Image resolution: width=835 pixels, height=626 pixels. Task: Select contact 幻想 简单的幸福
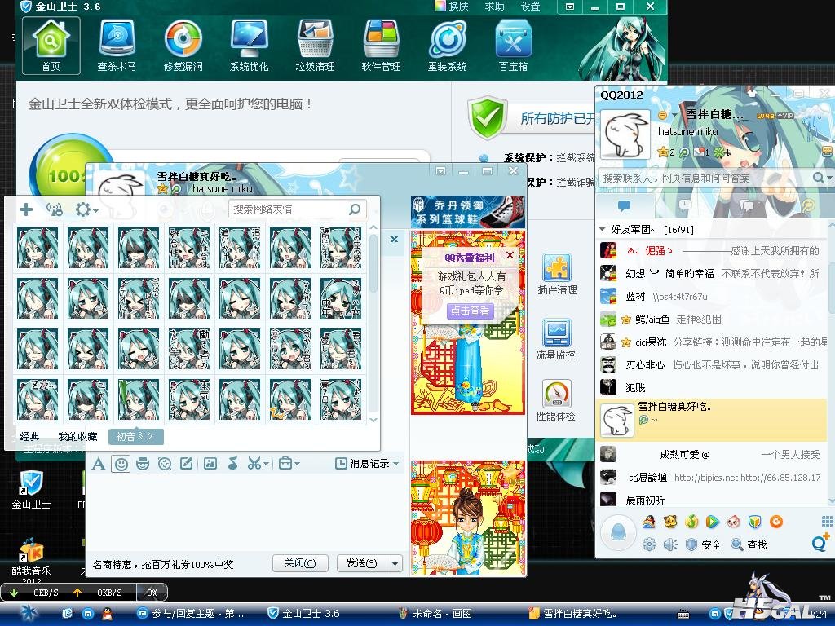(x=713, y=274)
